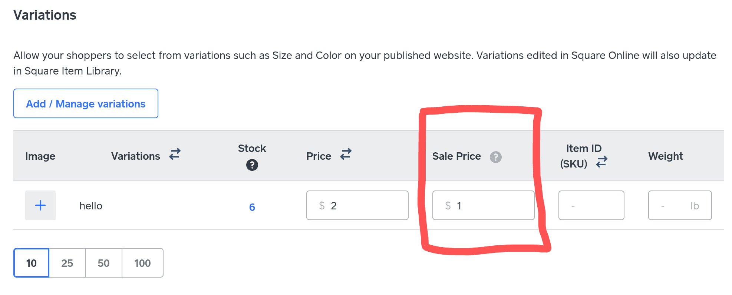Click the swap arrows beside Item ID (SKU)
Screen dimensions: 732x295
pos(601,162)
